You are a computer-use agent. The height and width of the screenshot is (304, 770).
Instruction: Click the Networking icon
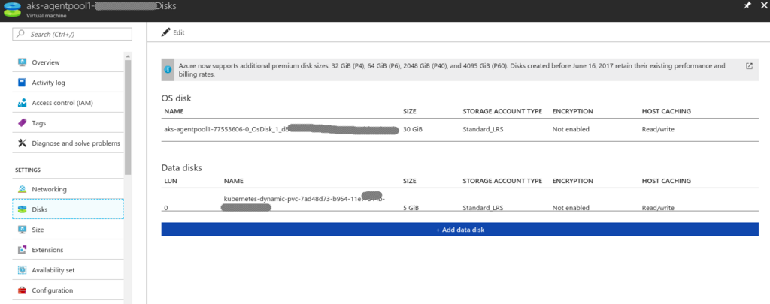[22, 189]
